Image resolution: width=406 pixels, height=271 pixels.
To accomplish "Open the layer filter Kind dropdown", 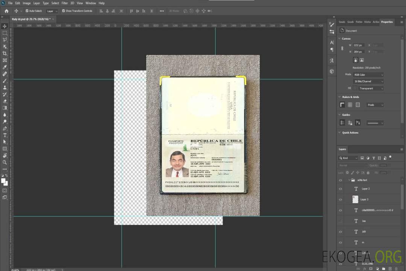I will pyautogui.click(x=348, y=158).
